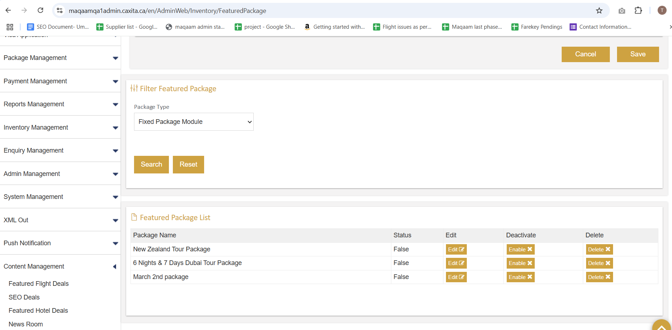Go to the SEO Deals page
The image size is (672, 330).
pyautogui.click(x=24, y=297)
